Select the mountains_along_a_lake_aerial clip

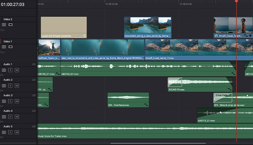[147, 27]
